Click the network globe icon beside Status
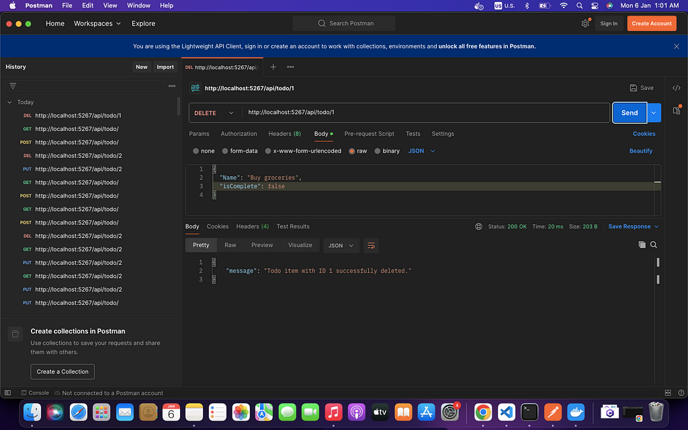This screenshot has height=430, width=688. pyautogui.click(x=478, y=226)
